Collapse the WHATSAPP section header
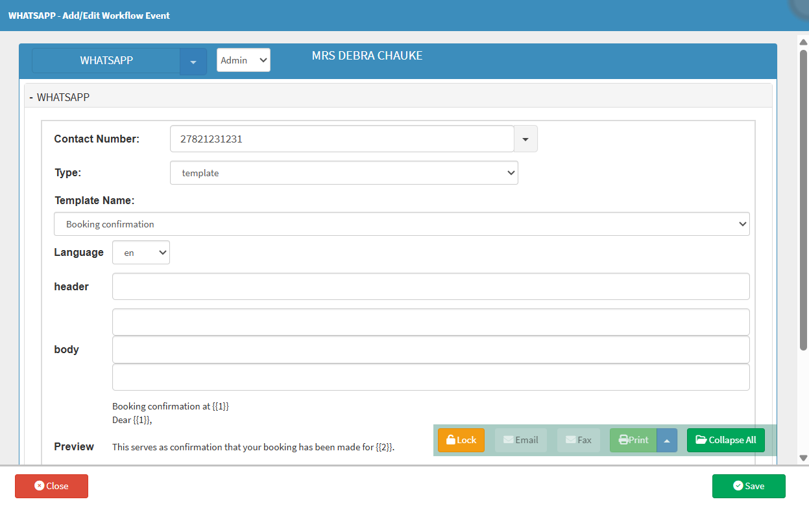 (60, 97)
